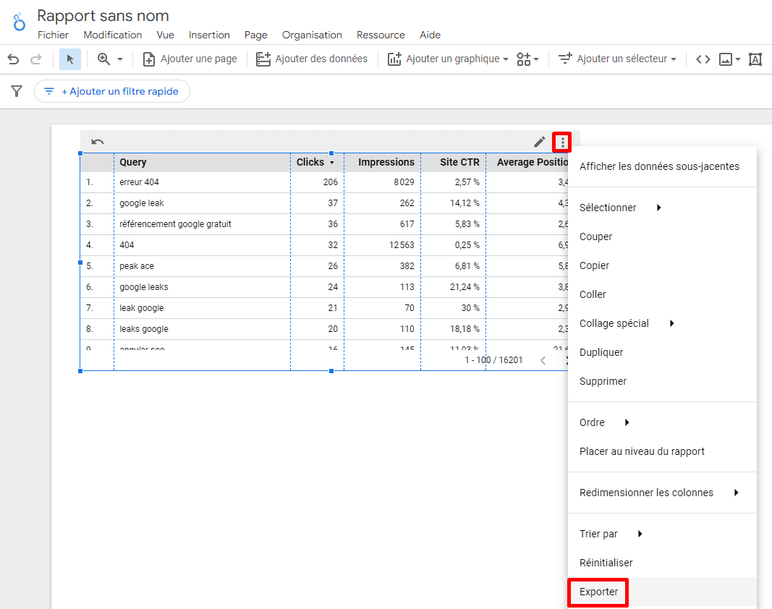Choose Copier in context menu
Screen dimensions: 772x609
662,265
